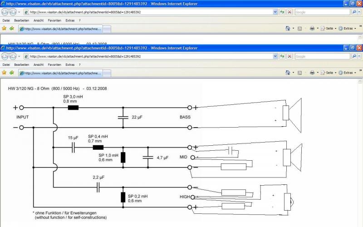Select the visaton.de attachment tab in the lower window
The height and width of the screenshot is (227, 363).
(x=60, y=73)
